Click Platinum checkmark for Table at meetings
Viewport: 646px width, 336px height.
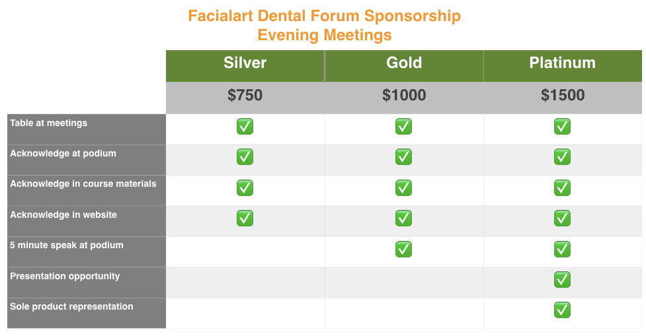point(562,127)
